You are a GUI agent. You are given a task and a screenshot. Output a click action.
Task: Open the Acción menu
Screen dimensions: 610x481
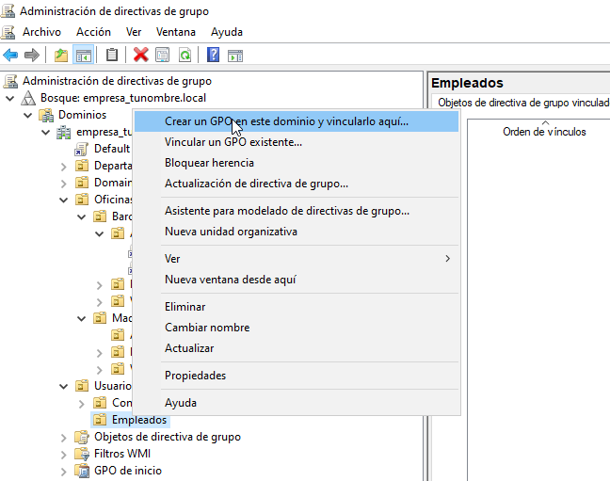point(93,32)
